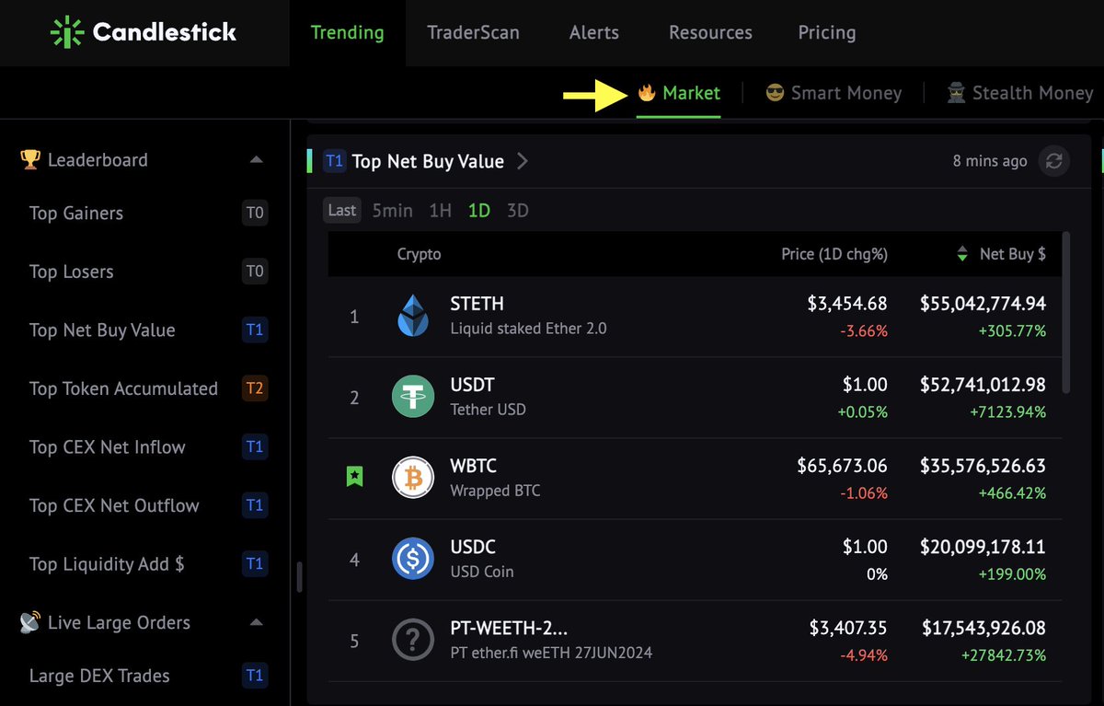This screenshot has height=706, width=1104.
Task: Open the TraderScan tab
Action: point(473,32)
